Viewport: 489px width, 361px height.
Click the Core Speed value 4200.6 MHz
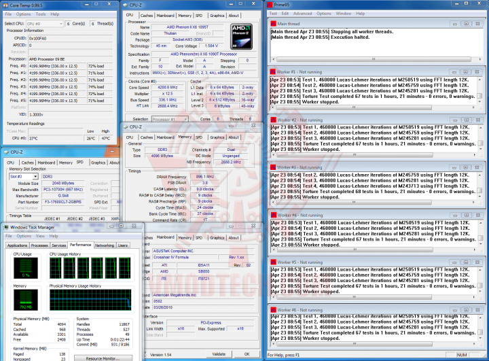(x=168, y=88)
